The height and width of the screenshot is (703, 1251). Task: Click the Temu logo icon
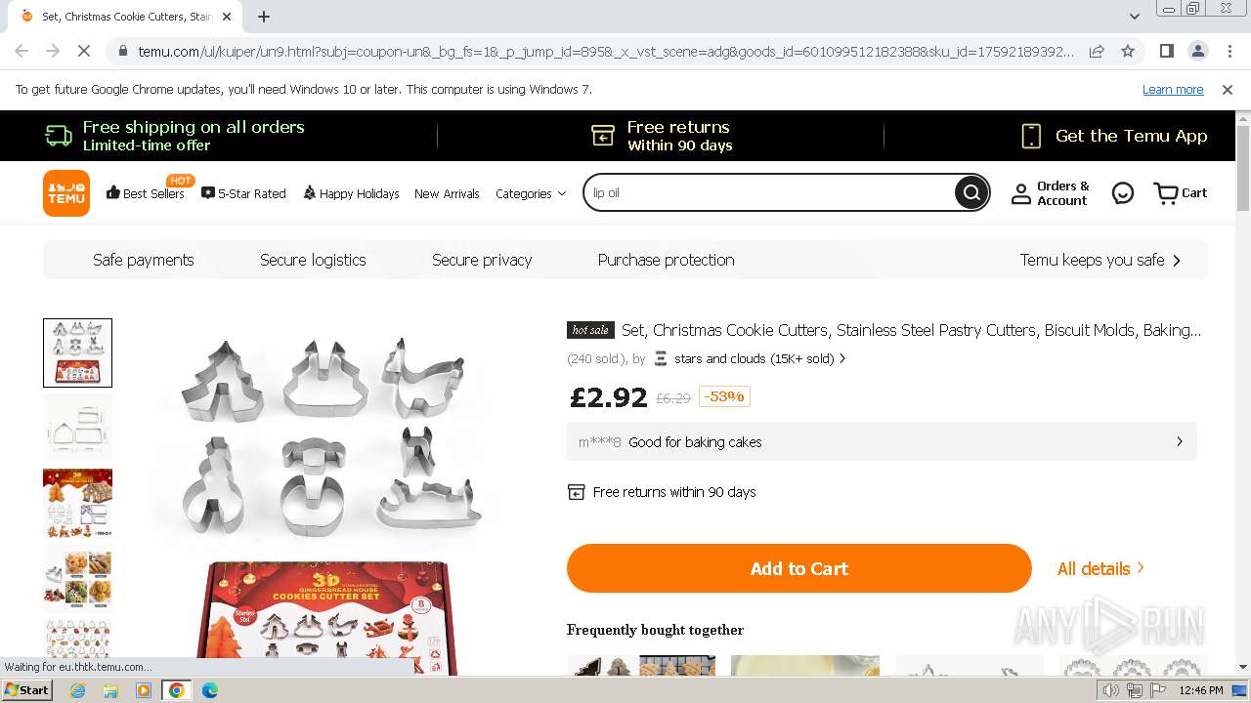click(x=66, y=193)
